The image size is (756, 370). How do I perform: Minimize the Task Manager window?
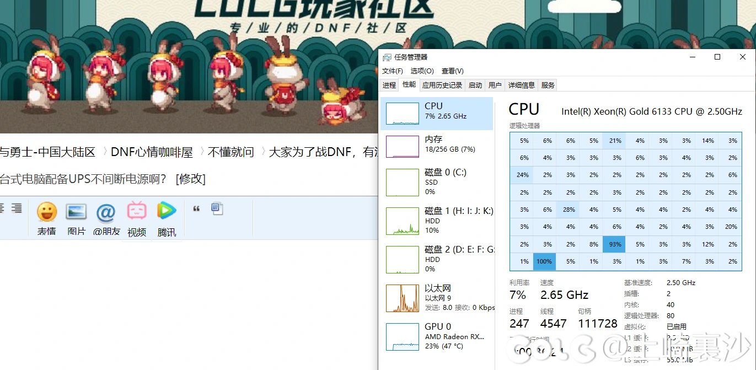click(x=692, y=57)
